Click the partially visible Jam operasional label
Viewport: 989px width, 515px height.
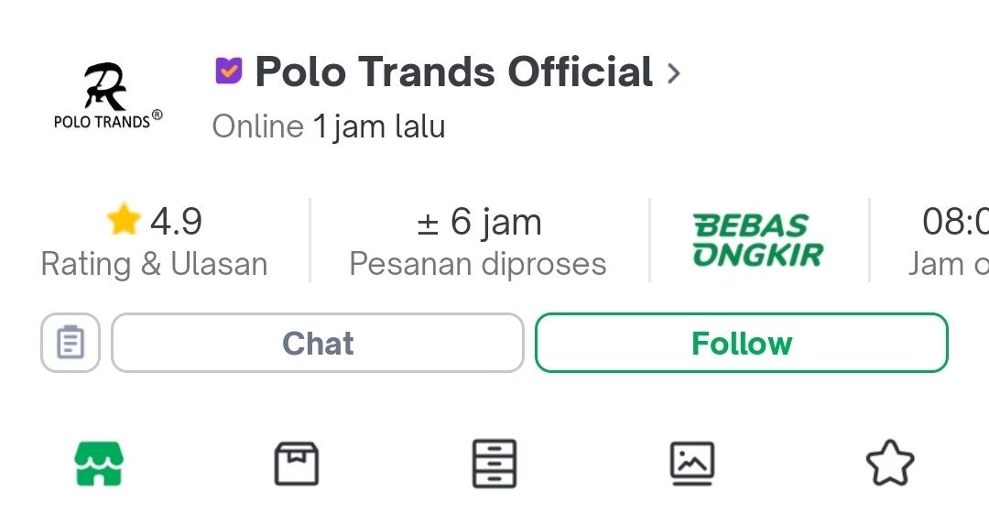point(948,265)
